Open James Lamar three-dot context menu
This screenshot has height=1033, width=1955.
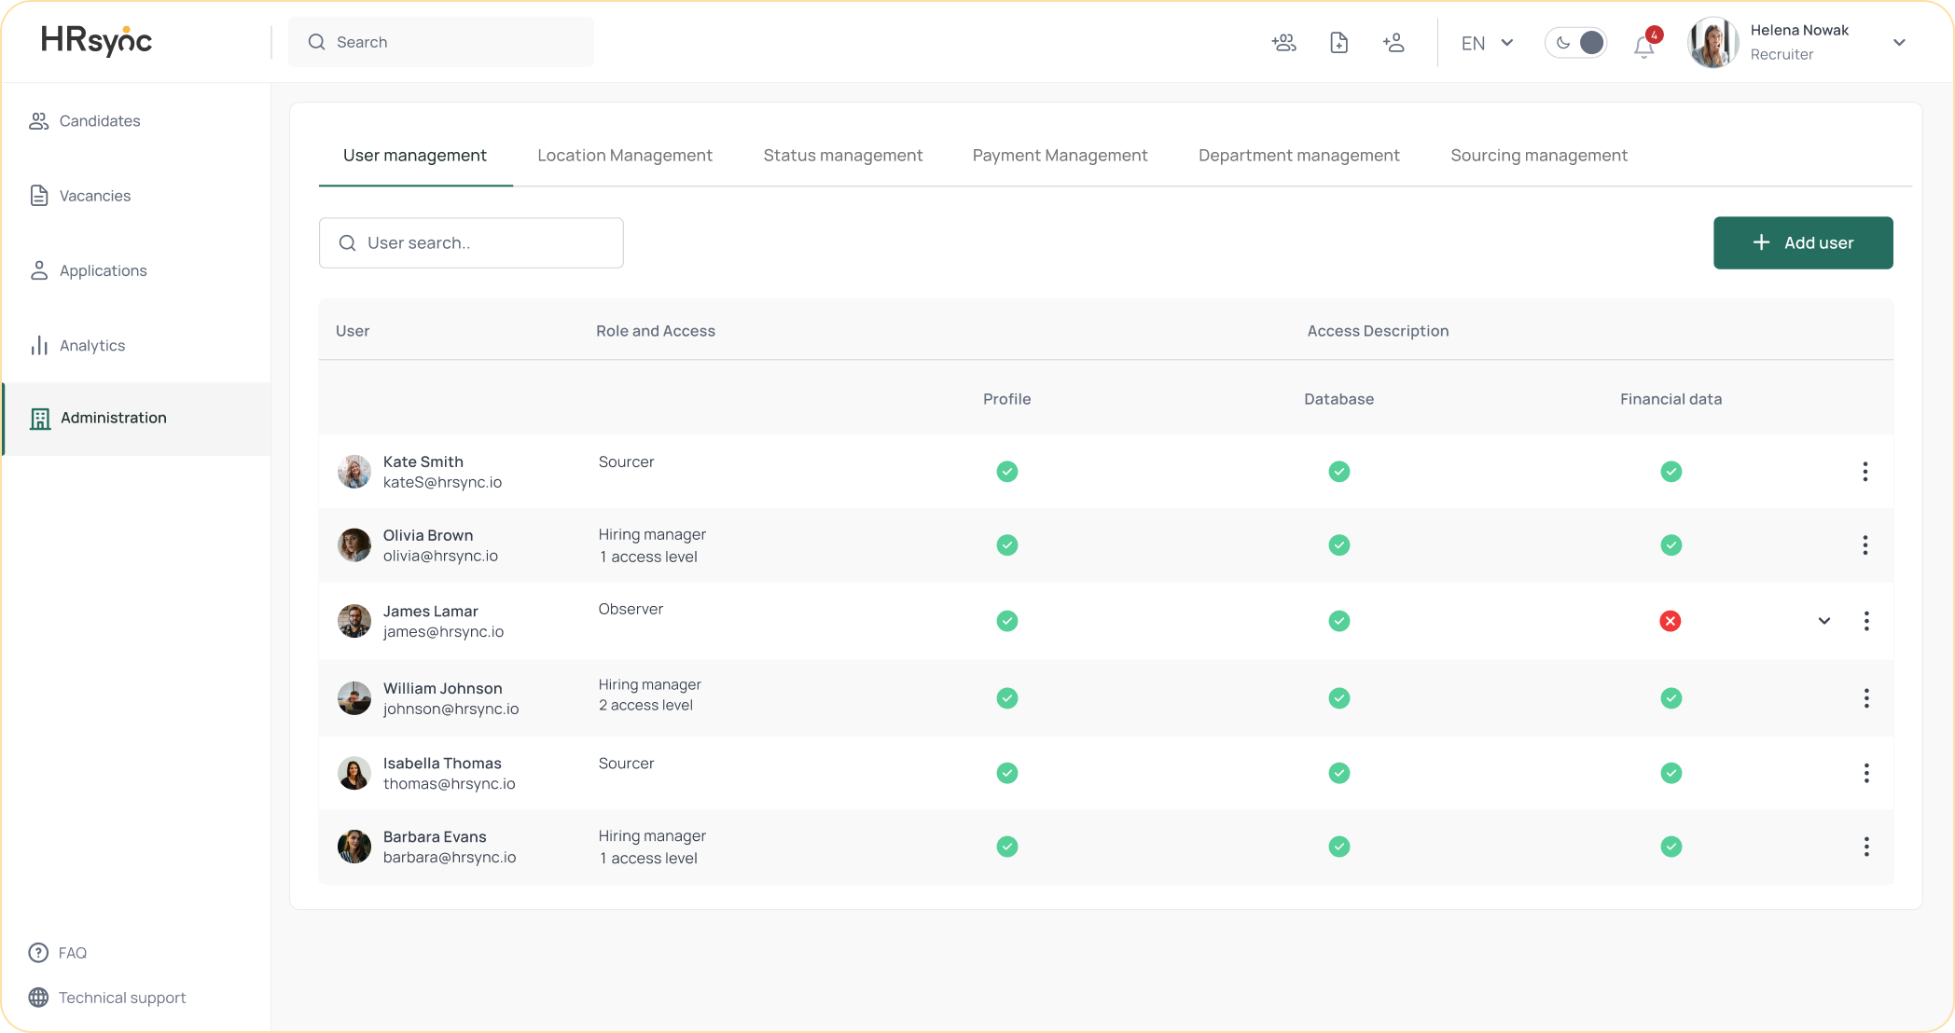tap(1865, 621)
